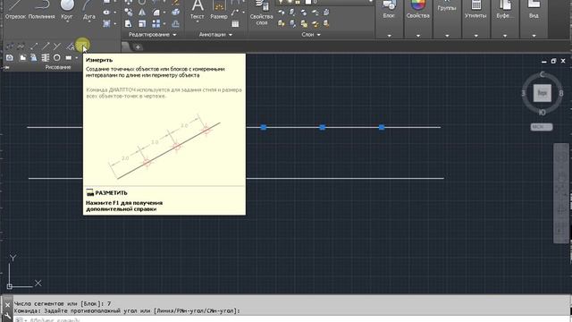Open the Дуга tool dropdown arrow
This screenshot has width=572, height=322.
click(89, 21)
